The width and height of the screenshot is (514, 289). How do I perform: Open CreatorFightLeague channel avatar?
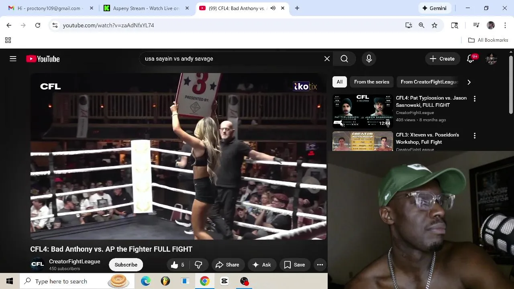(37, 264)
